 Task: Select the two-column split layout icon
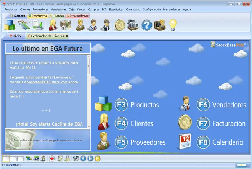(6, 159)
